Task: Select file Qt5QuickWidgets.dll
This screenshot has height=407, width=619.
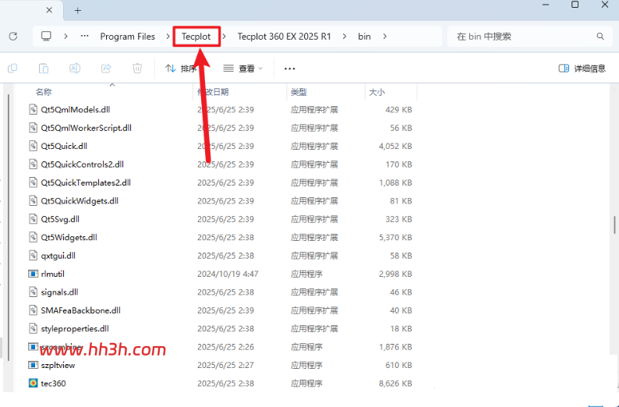Action: (80, 200)
